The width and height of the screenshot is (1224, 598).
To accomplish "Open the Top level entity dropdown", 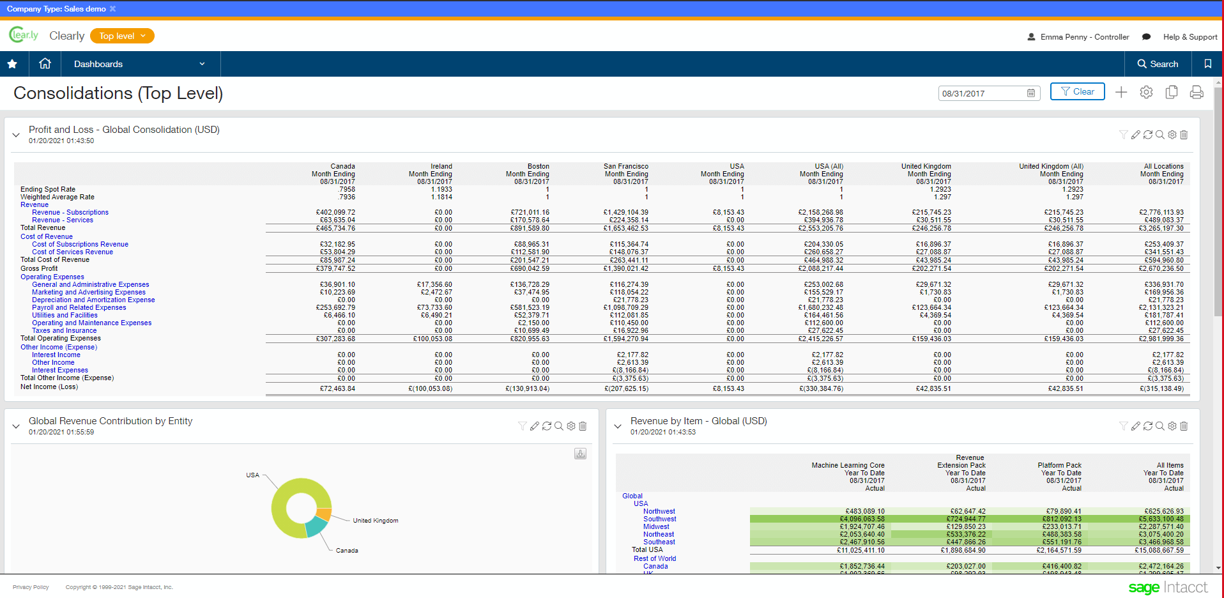I will coord(123,36).
